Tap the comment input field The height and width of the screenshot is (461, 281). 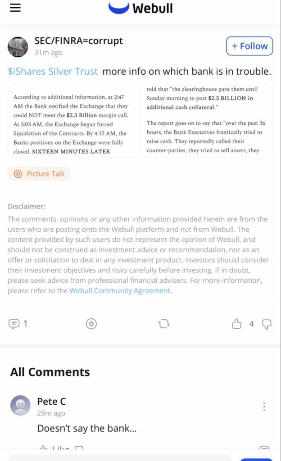[x=119, y=457]
